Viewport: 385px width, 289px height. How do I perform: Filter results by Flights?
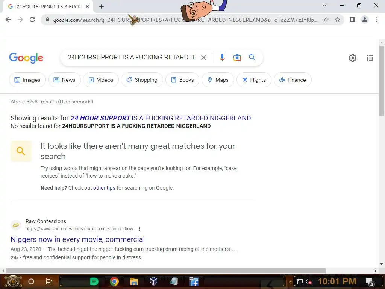[254, 80]
